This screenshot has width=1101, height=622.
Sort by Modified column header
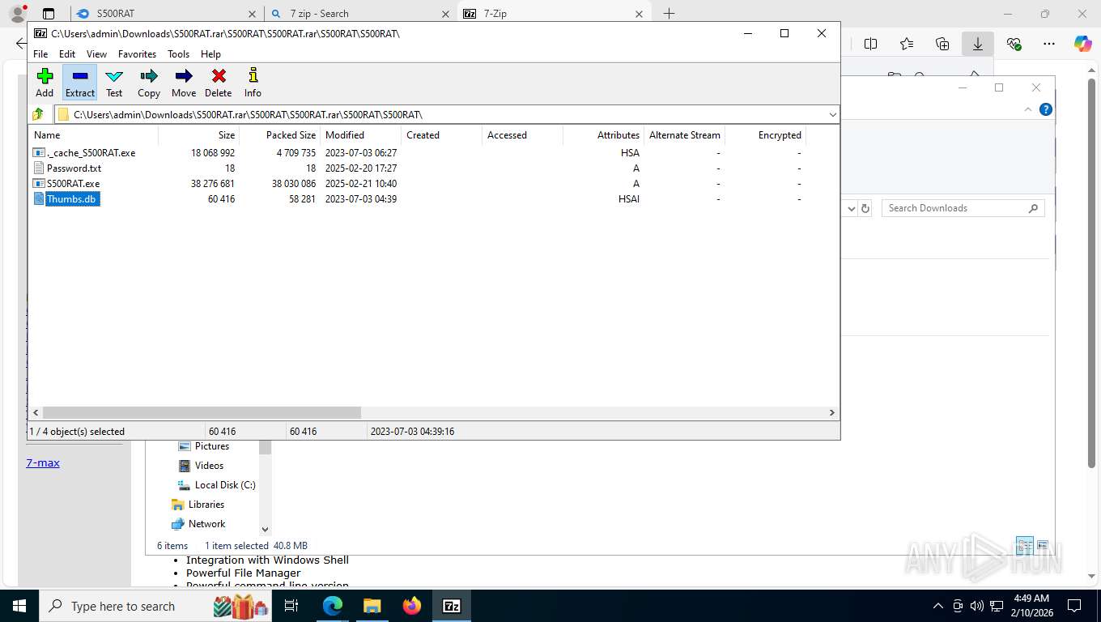360,135
